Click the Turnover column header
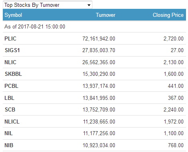The width and height of the screenshot is (188, 152). pos(106,15)
